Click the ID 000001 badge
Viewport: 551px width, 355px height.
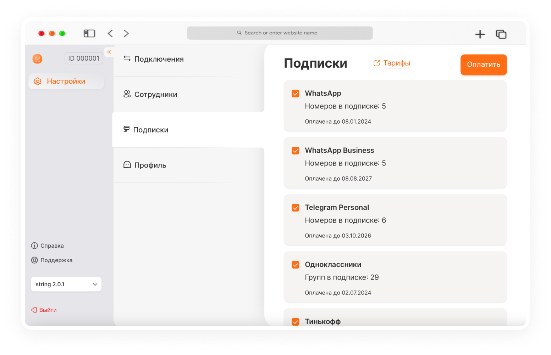click(x=84, y=58)
